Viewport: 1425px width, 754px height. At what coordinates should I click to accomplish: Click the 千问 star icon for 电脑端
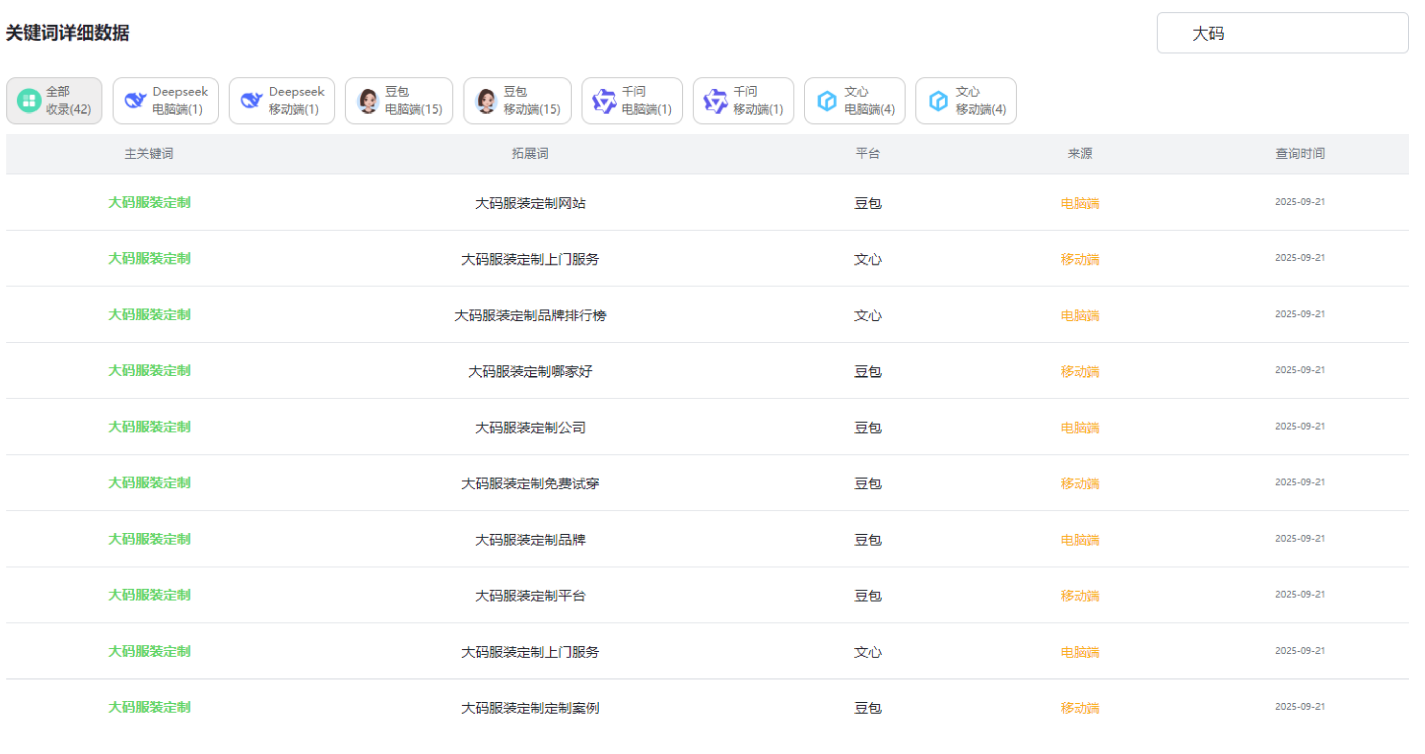pyautogui.click(x=604, y=101)
